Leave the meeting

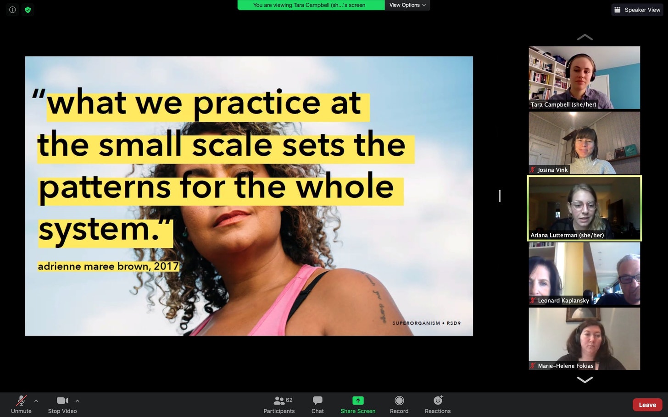point(647,405)
